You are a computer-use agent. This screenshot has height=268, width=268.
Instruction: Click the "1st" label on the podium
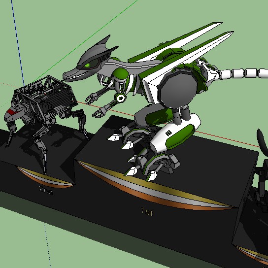[x=147, y=212]
